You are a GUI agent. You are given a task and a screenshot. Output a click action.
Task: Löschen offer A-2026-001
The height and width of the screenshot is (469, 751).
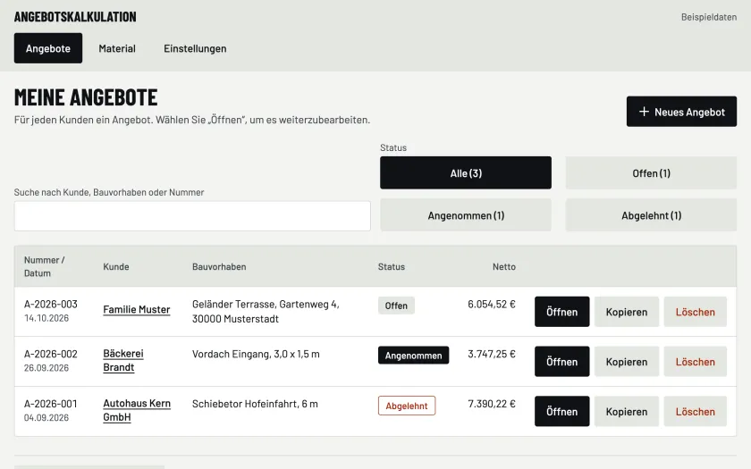click(695, 411)
